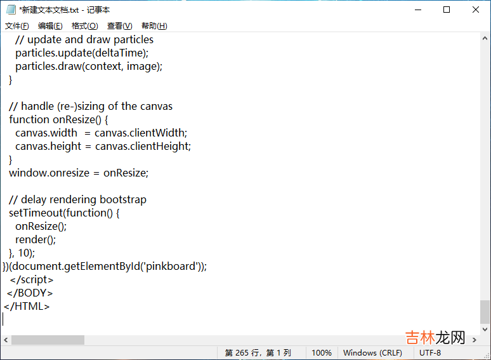Minimize the Notepad window
The width and height of the screenshot is (491, 360).
417,10
